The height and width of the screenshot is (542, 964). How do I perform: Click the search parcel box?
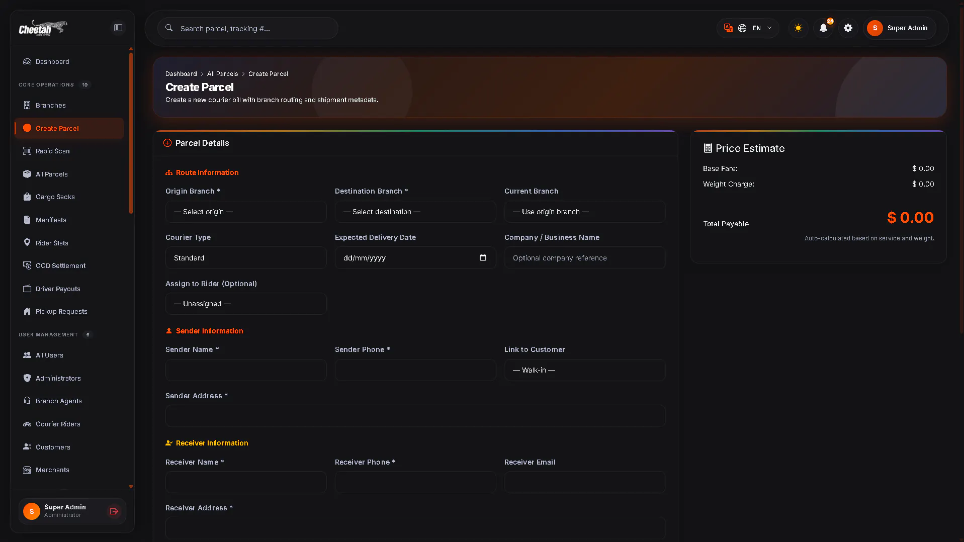coord(248,29)
